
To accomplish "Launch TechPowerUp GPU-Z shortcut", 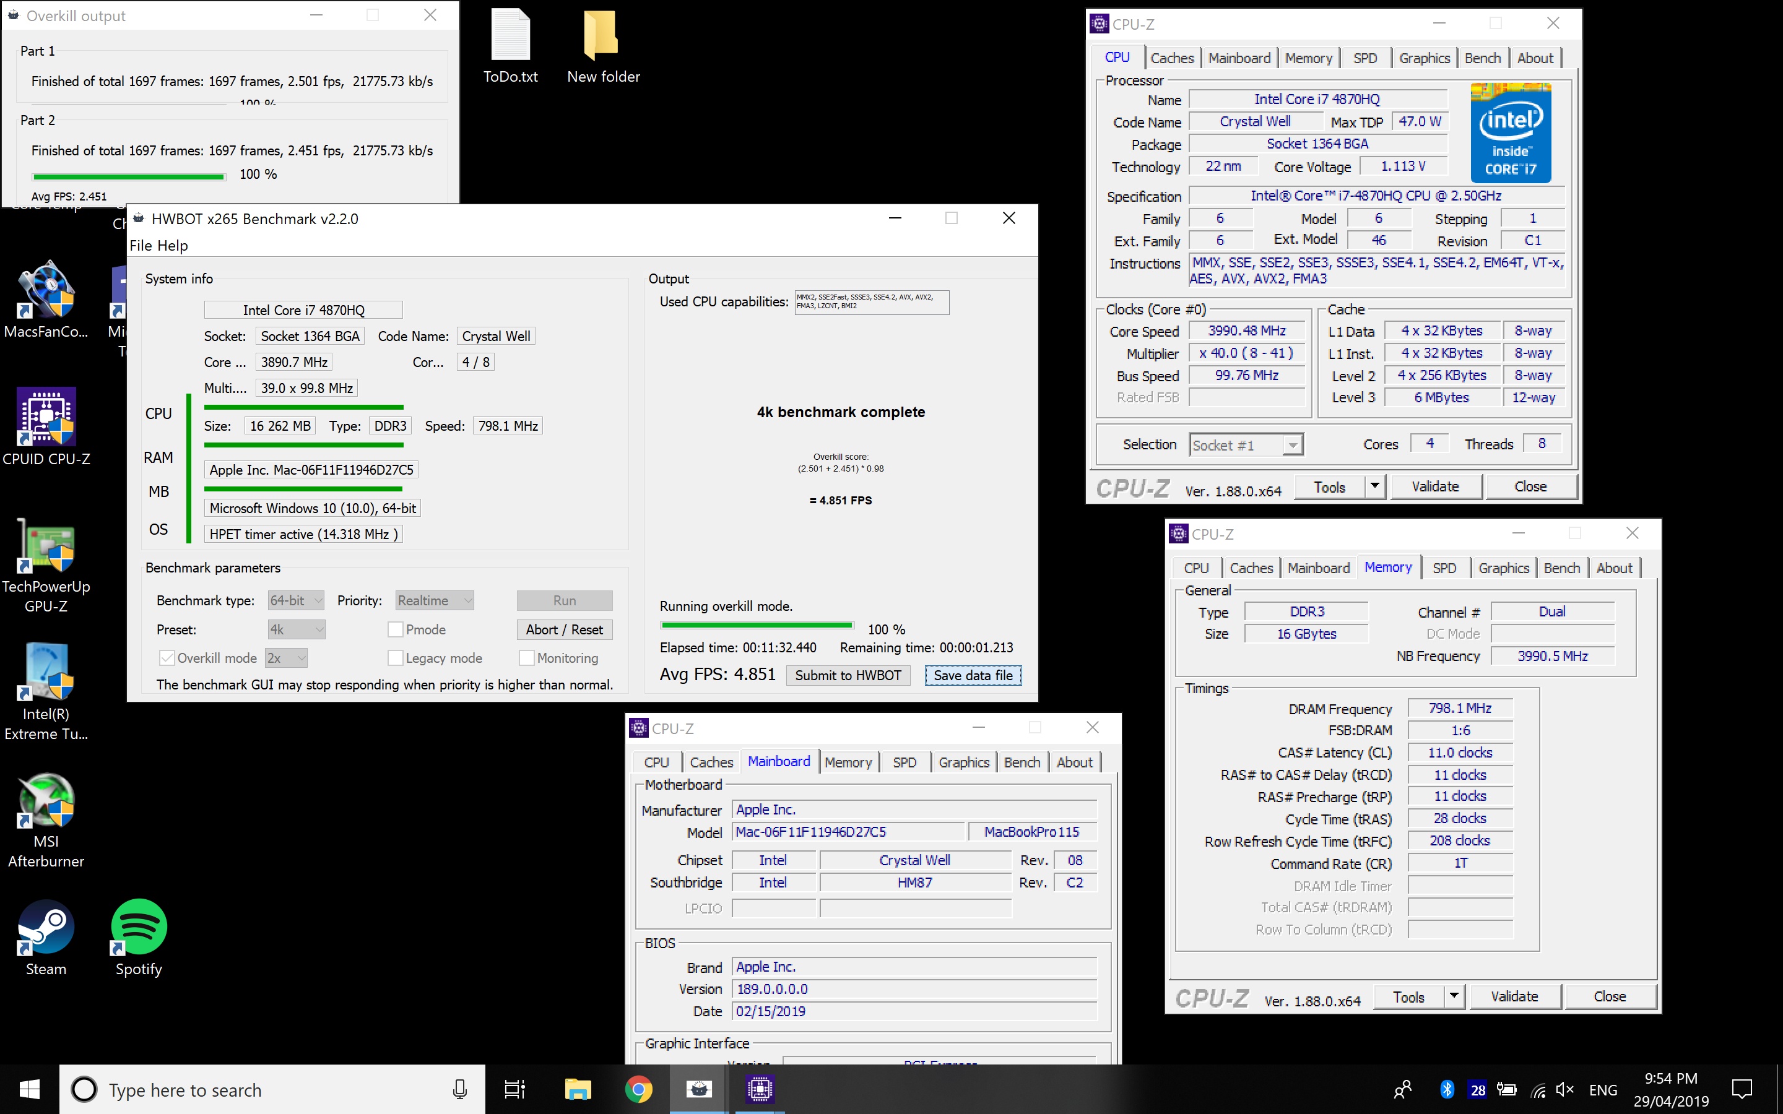I will click(46, 564).
